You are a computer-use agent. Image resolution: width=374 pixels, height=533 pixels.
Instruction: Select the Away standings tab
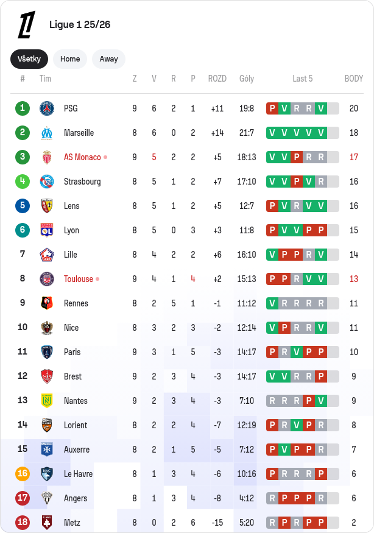108,59
